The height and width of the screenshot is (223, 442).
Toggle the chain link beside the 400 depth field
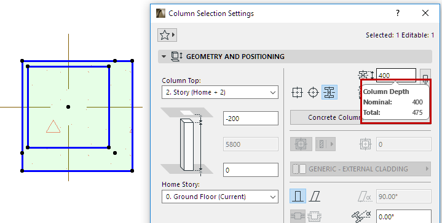click(425, 76)
